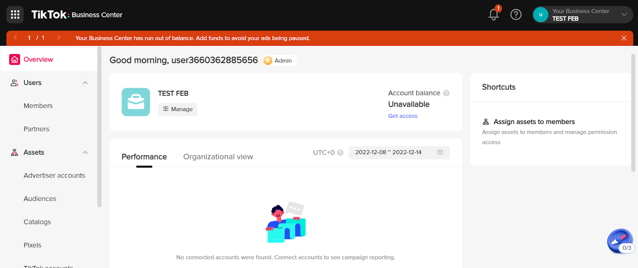This screenshot has height=268, width=638.
Task: Open the help question mark icon
Action: click(x=516, y=15)
